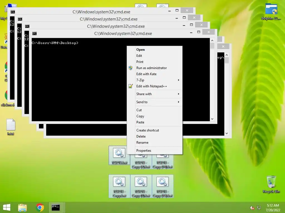Choose Paste from the context menu
285x213 pixels.
pos(154,122)
